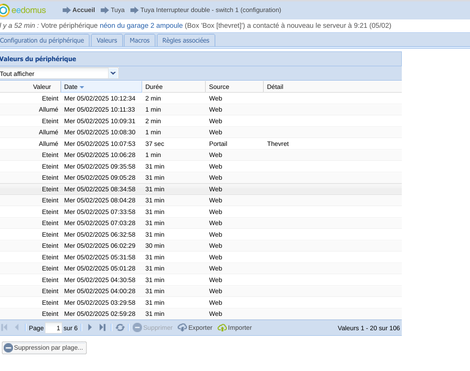Sort by Source column header
Viewport: 470px width, 371px height.
point(234,87)
